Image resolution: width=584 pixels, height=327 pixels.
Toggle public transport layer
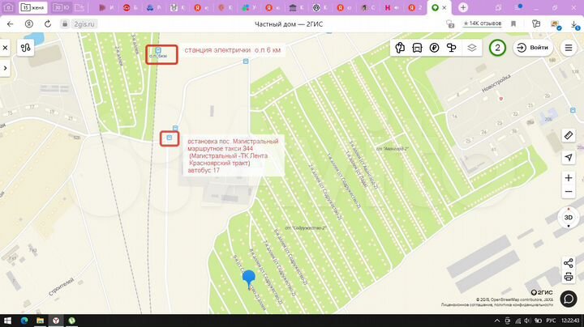point(417,48)
